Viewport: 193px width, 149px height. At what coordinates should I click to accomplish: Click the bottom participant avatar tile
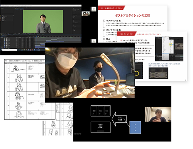[94, 41]
